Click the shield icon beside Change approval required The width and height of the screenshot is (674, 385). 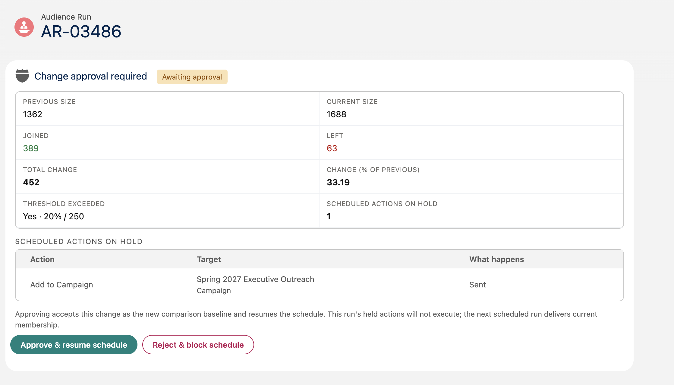point(22,76)
